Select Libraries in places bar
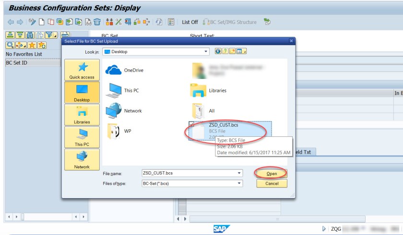 82,115
